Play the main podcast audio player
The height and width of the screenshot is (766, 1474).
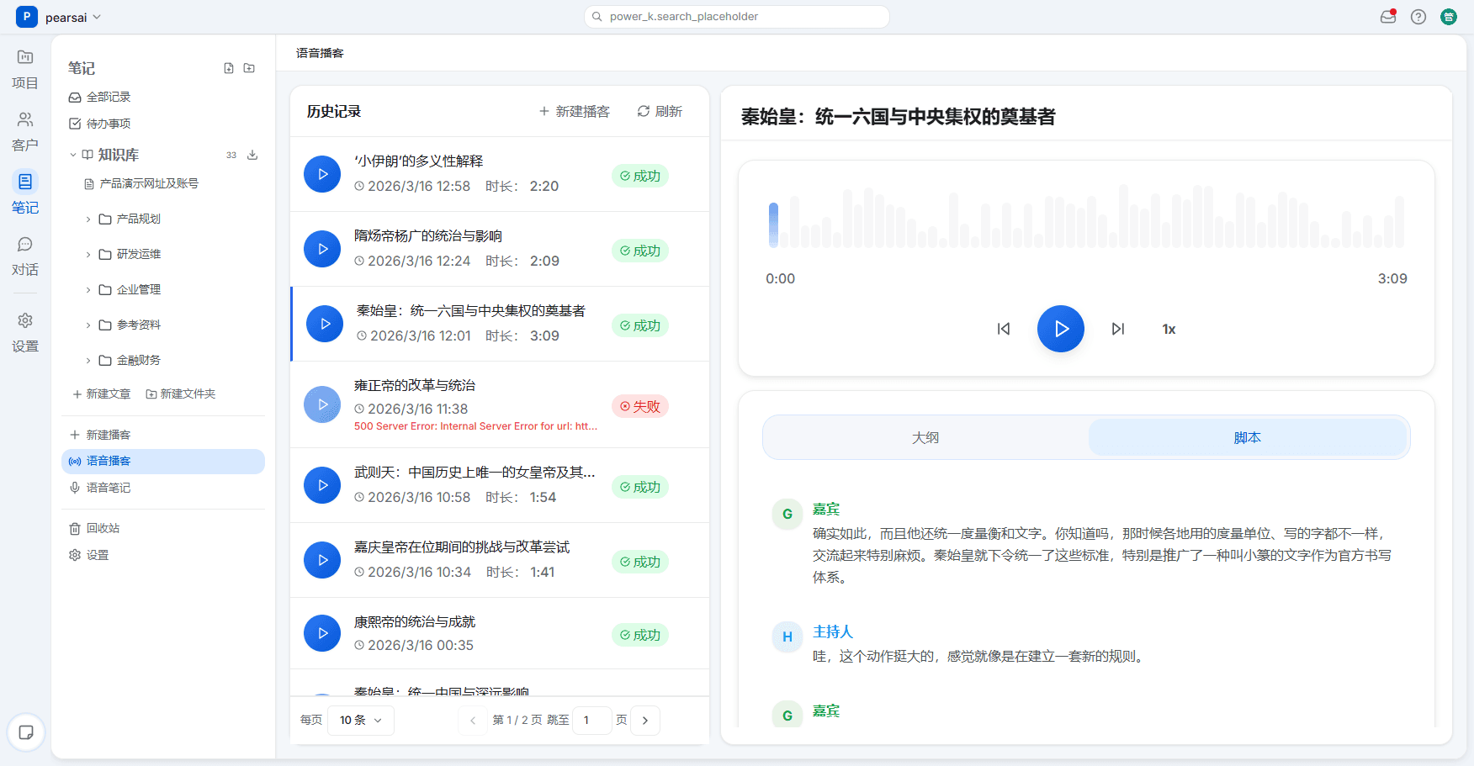coord(1060,329)
